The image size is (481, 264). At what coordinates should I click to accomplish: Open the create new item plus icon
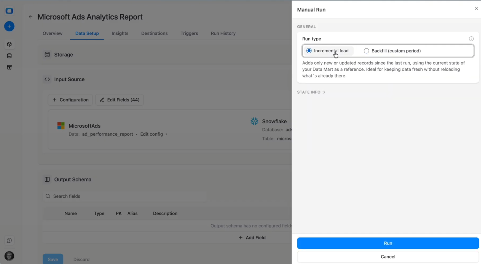(9, 26)
